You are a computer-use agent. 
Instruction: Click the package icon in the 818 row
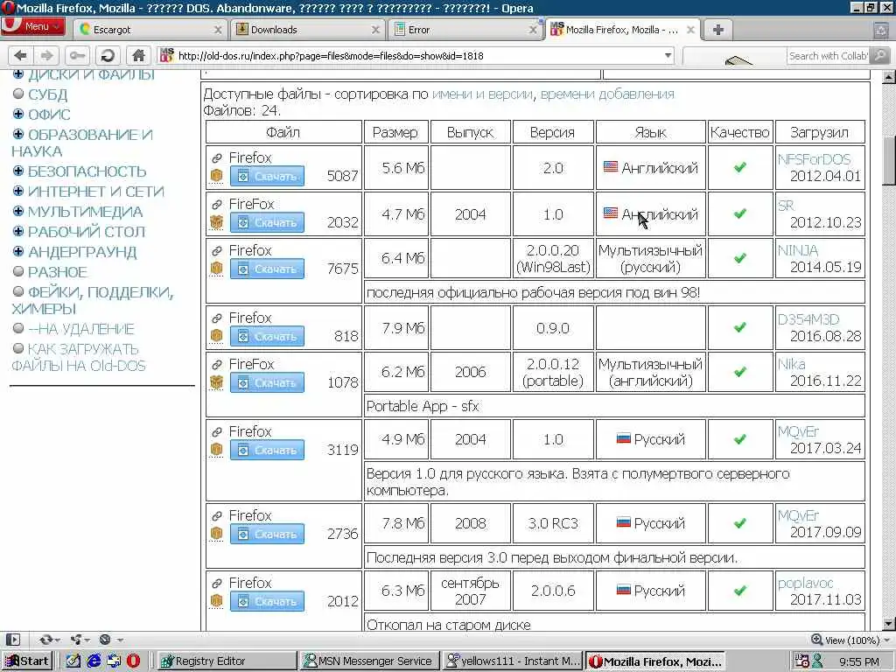[x=216, y=335]
